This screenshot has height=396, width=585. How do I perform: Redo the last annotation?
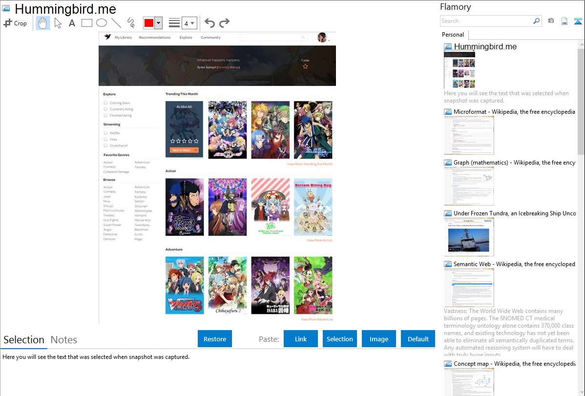pyautogui.click(x=224, y=23)
